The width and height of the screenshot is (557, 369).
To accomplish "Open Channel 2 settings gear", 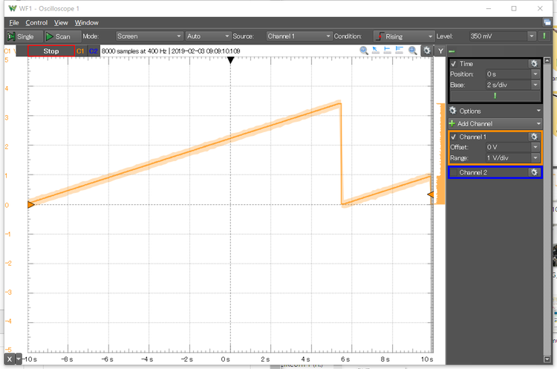I will (533, 172).
